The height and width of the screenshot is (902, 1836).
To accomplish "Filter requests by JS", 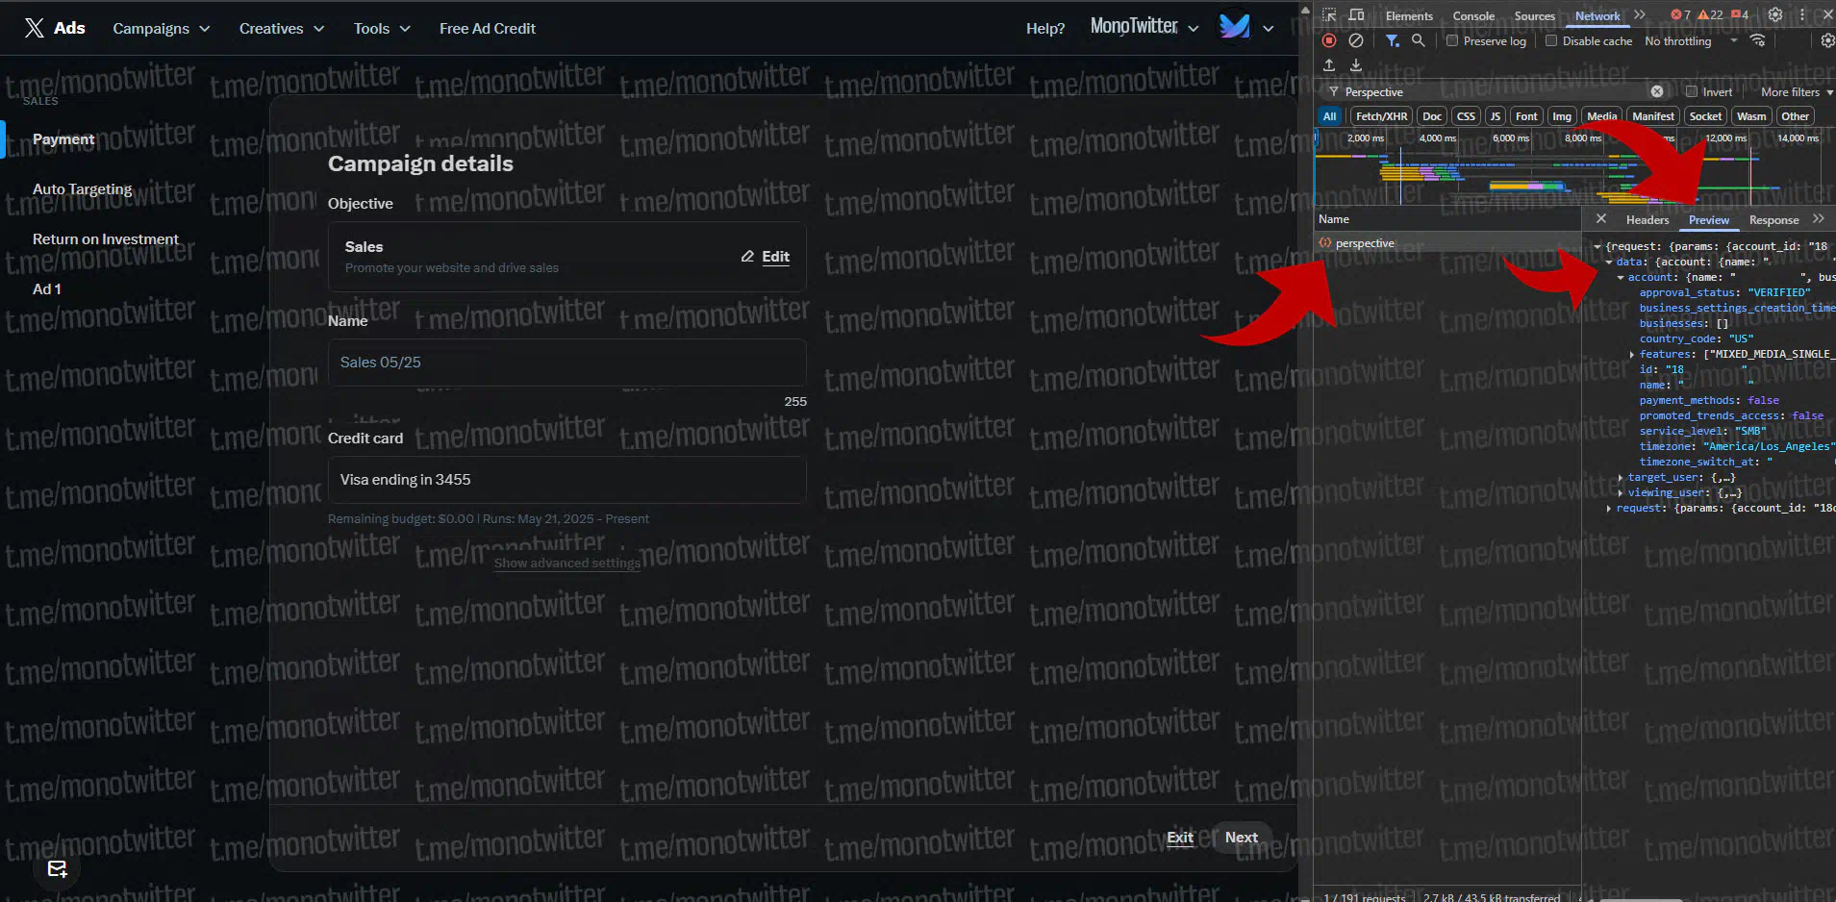I will point(1495,116).
